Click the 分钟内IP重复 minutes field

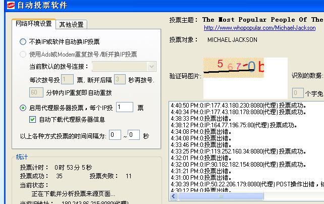click(x=36, y=93)
